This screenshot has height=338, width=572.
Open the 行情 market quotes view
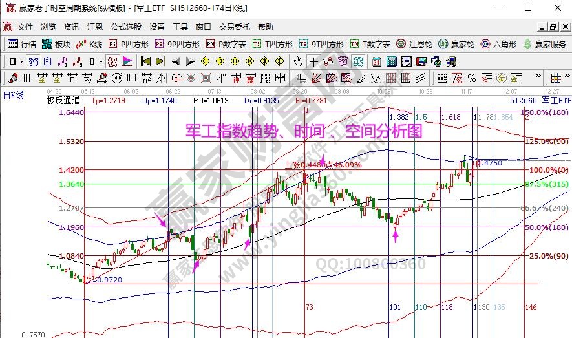pos(22,44)
